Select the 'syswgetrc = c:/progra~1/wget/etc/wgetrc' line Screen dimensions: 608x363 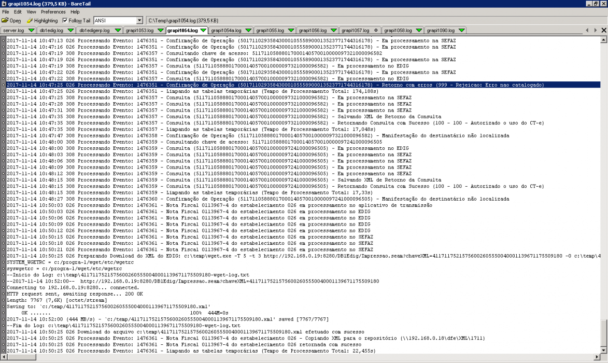point(64,269)
